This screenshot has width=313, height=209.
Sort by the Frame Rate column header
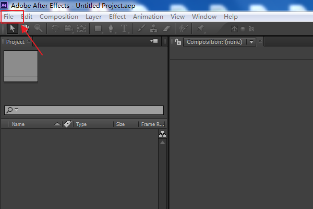[x=152, y=124]
